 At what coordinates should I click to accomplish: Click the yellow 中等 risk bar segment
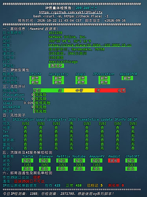(79, 91)
